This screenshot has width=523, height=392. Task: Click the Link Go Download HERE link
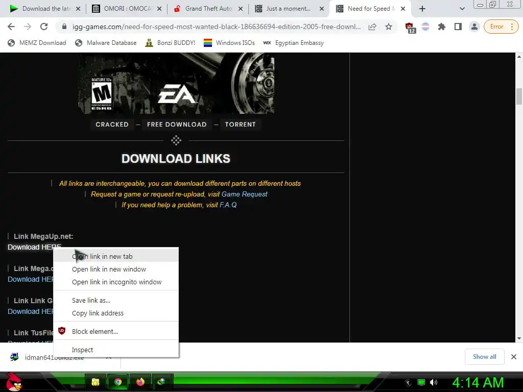pyautogui.click(x=30, y=311)
